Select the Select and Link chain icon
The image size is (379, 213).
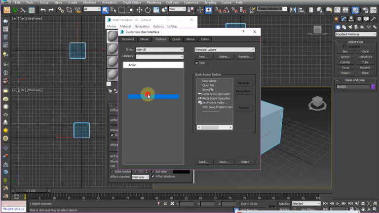click(x=61, y=10)
